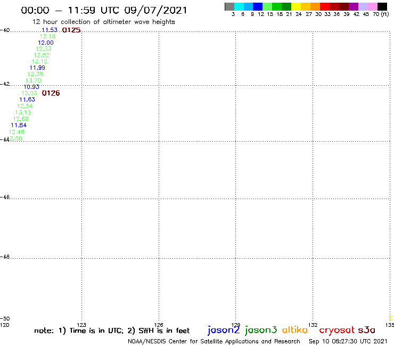Click the wave height value 13.70
Screen dimensions: 394x346
click(x=34, y=80)
